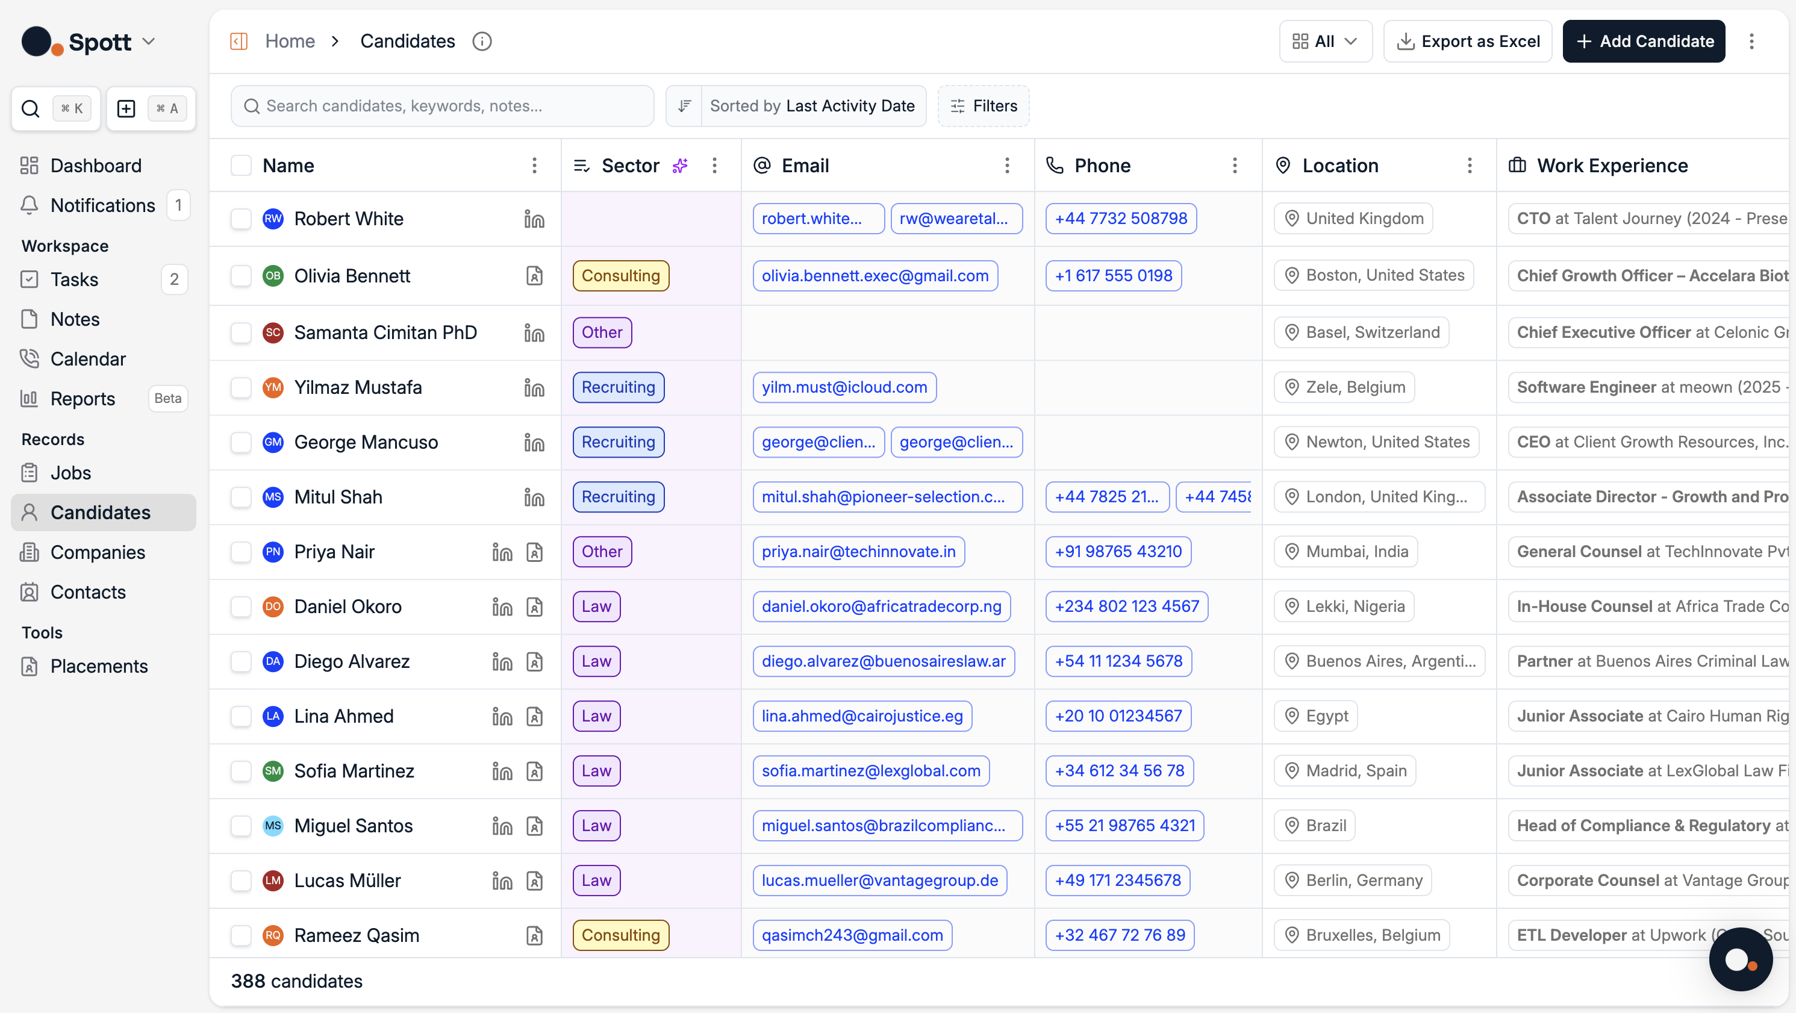Open the chat bubble widget
This screenshot has height=1013, width=1796.
coord(1740,959)
